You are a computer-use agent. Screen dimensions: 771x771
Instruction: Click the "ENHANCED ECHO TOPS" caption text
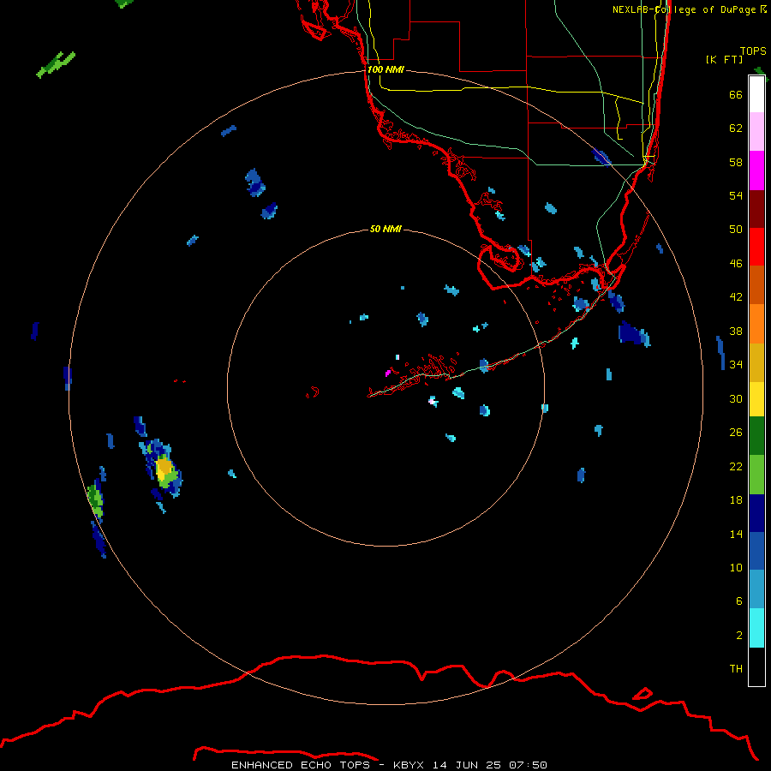pos(301,765)
